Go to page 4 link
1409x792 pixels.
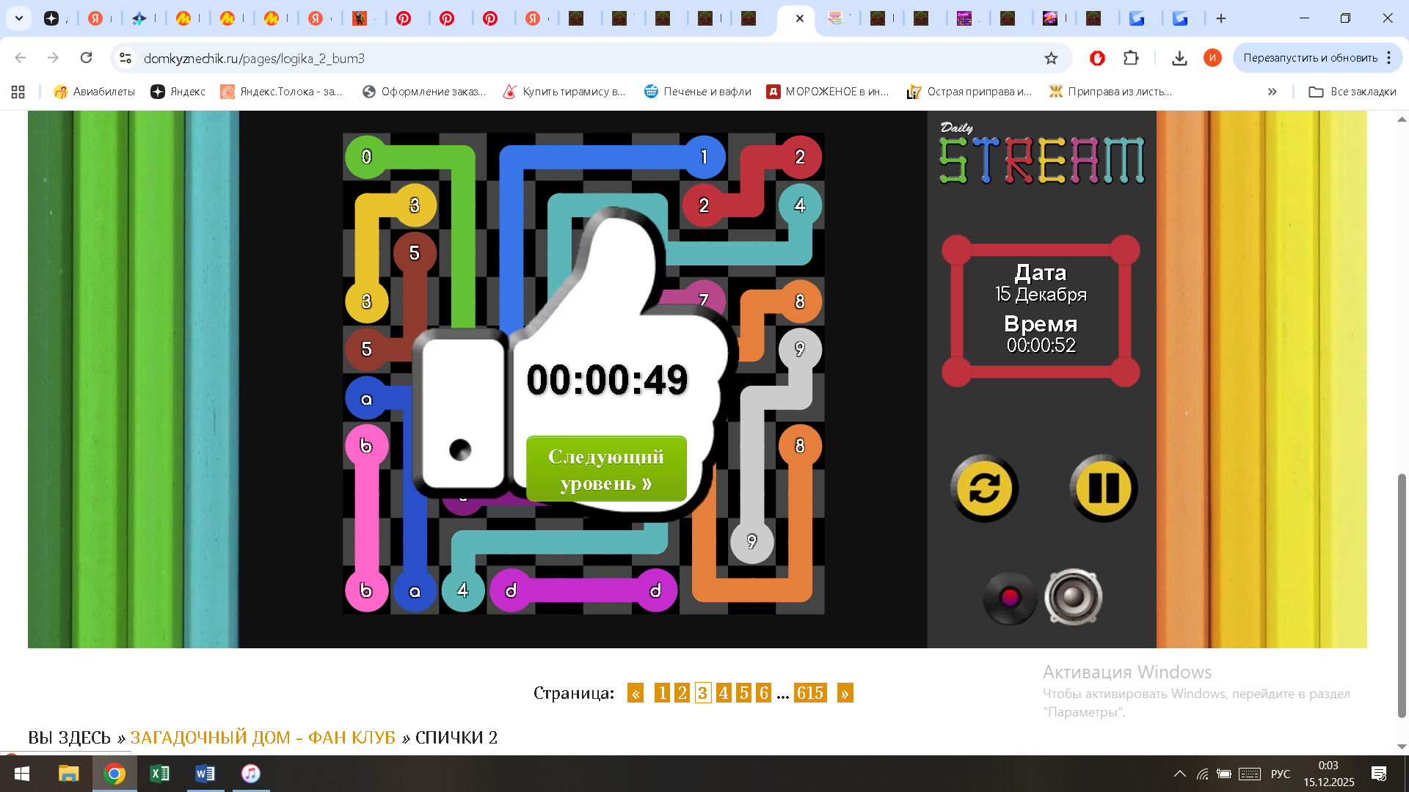(x=723, y=693)
